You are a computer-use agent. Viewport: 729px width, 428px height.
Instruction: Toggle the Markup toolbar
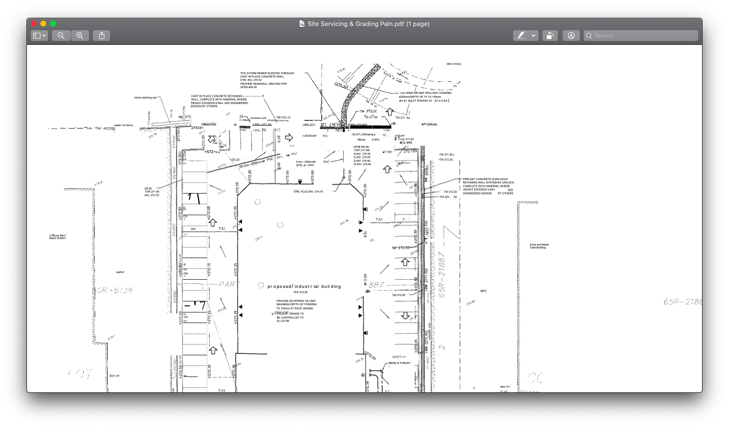click(571, 35)
